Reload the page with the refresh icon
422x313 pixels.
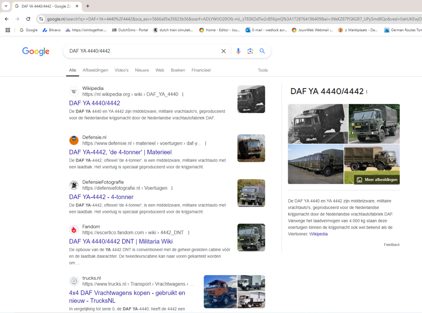click(28, 19)
